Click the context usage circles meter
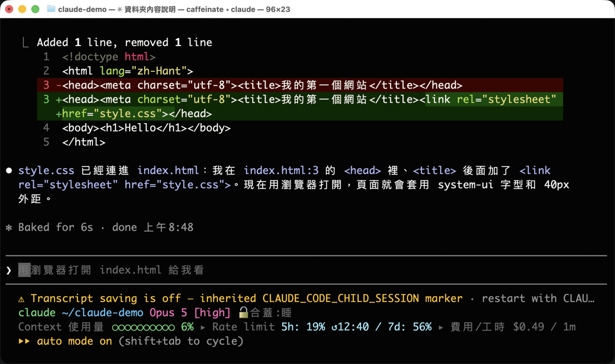Screen dimensions: 615x364 [x=143, y=327]
